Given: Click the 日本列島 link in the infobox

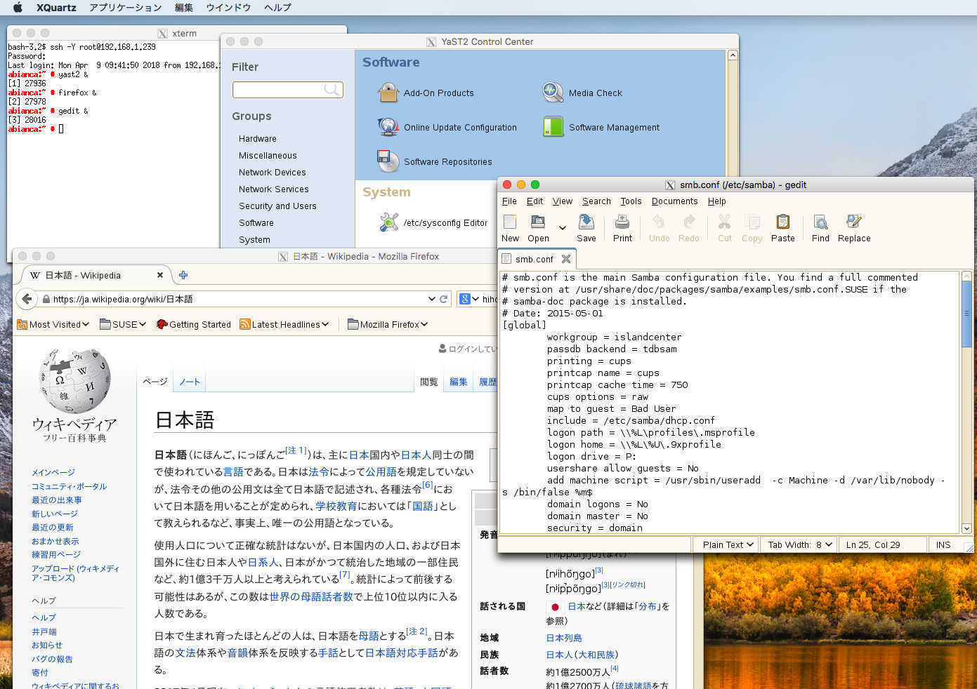Looking at the screenshot, I should tap(564, 638).
